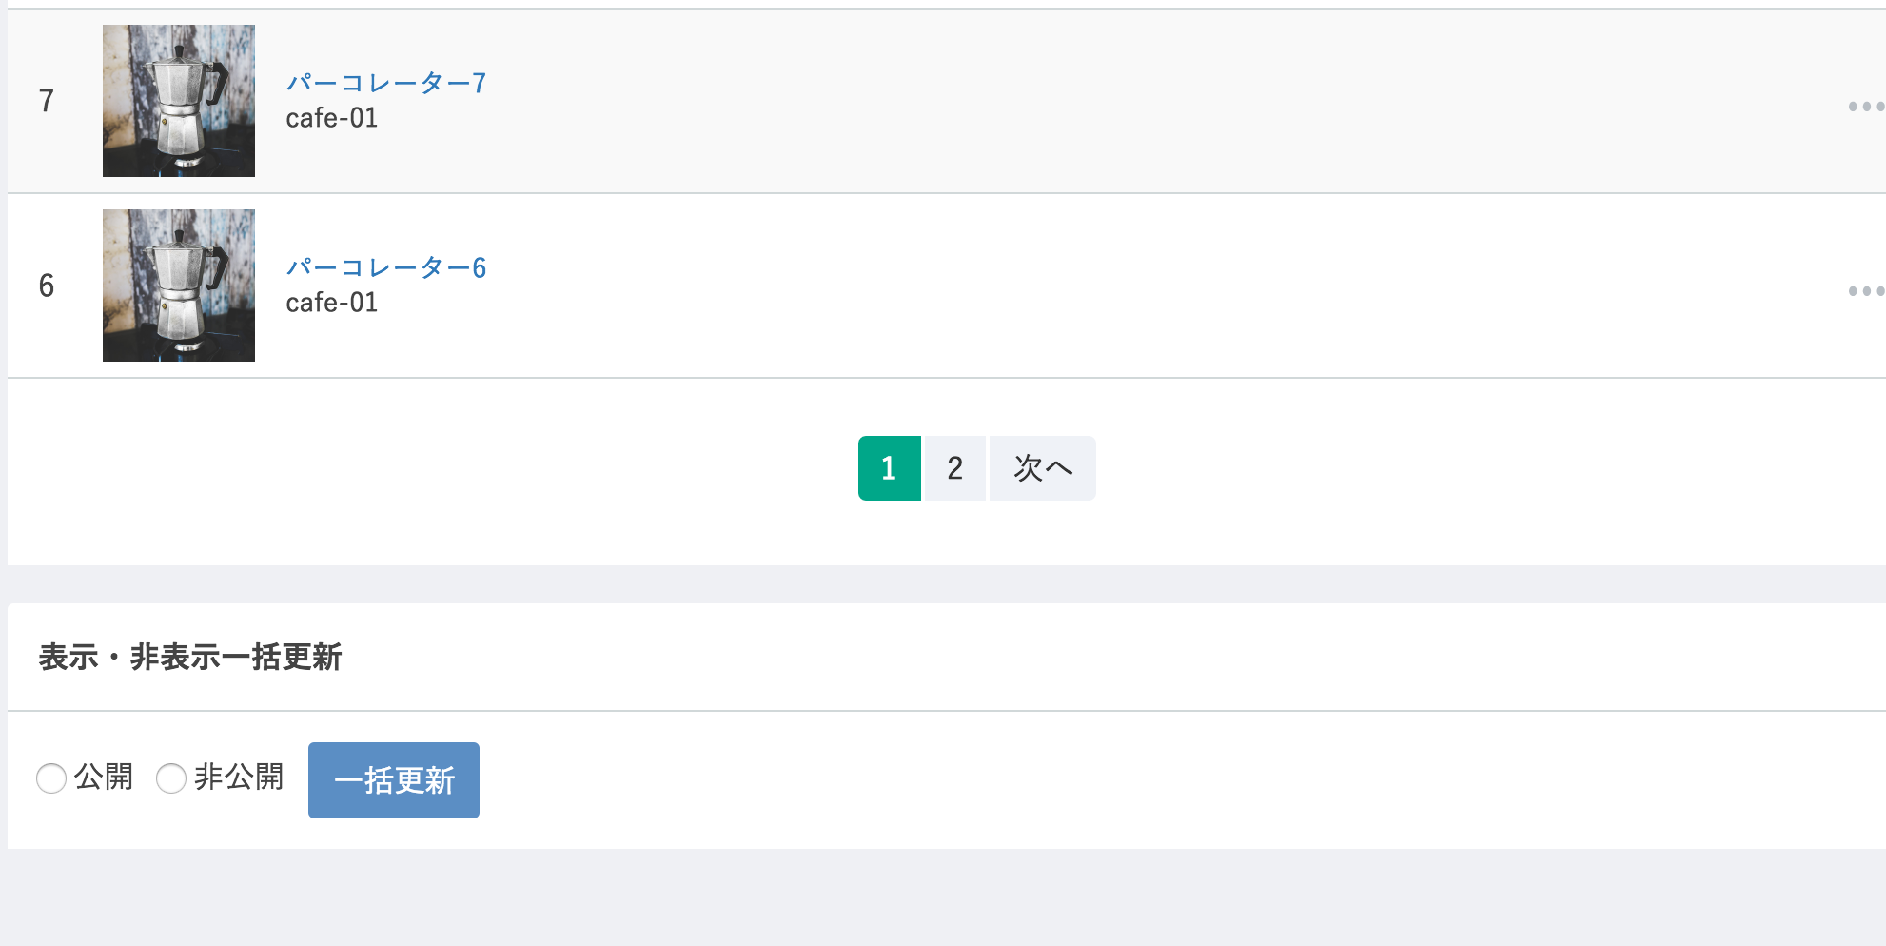
Task: Click the cafe-01 text under パーコレーター6
Action: pos(332,303)
